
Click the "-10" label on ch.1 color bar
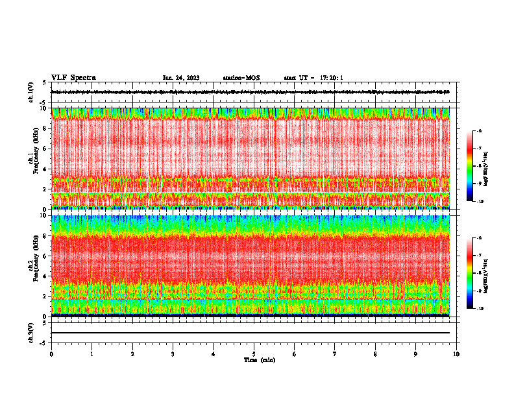(x=480, y=202)
